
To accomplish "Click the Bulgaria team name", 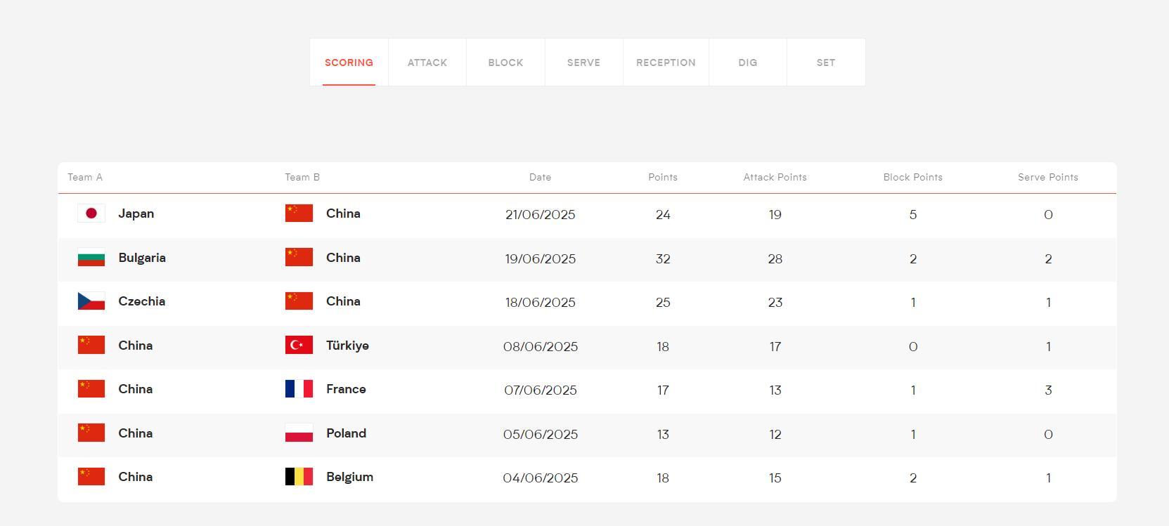I will (x=142, y=258).
